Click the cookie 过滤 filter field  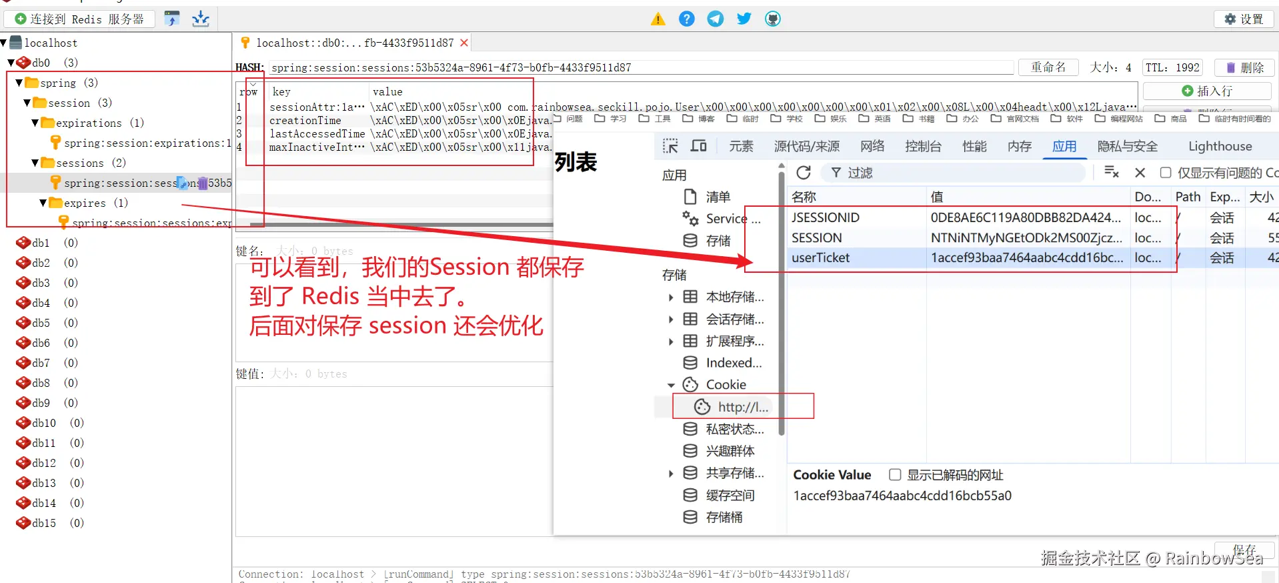(955, 173)
